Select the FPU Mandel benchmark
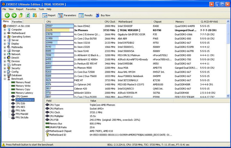Screen dimensions: 231x148 point(22,114)
